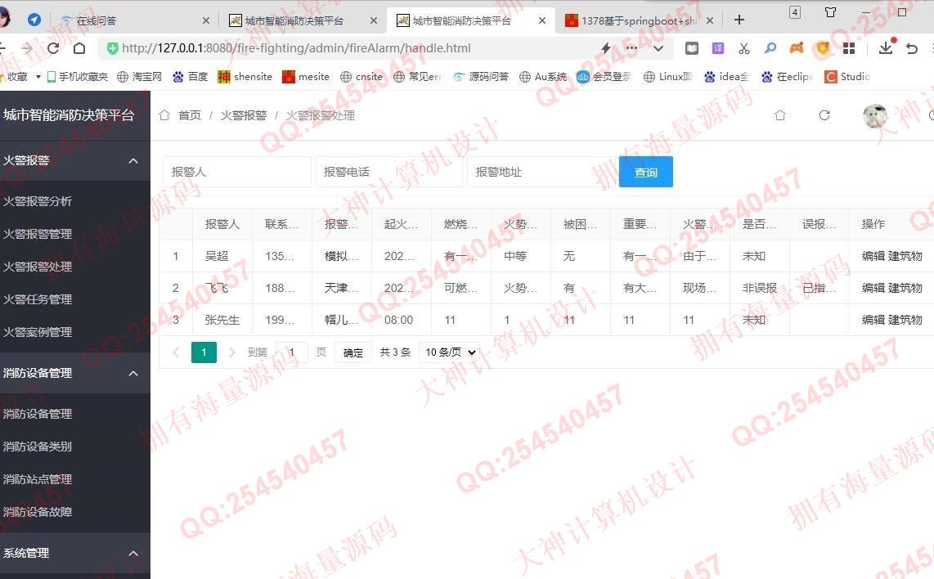Click the blue 查询 button
934x579 pixels.
645,172
